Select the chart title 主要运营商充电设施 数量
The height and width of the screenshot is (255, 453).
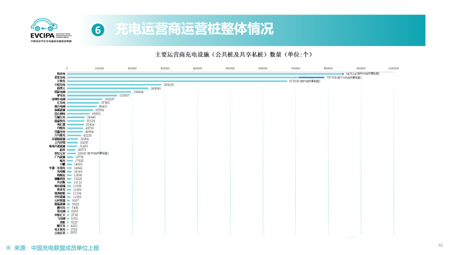234,55
